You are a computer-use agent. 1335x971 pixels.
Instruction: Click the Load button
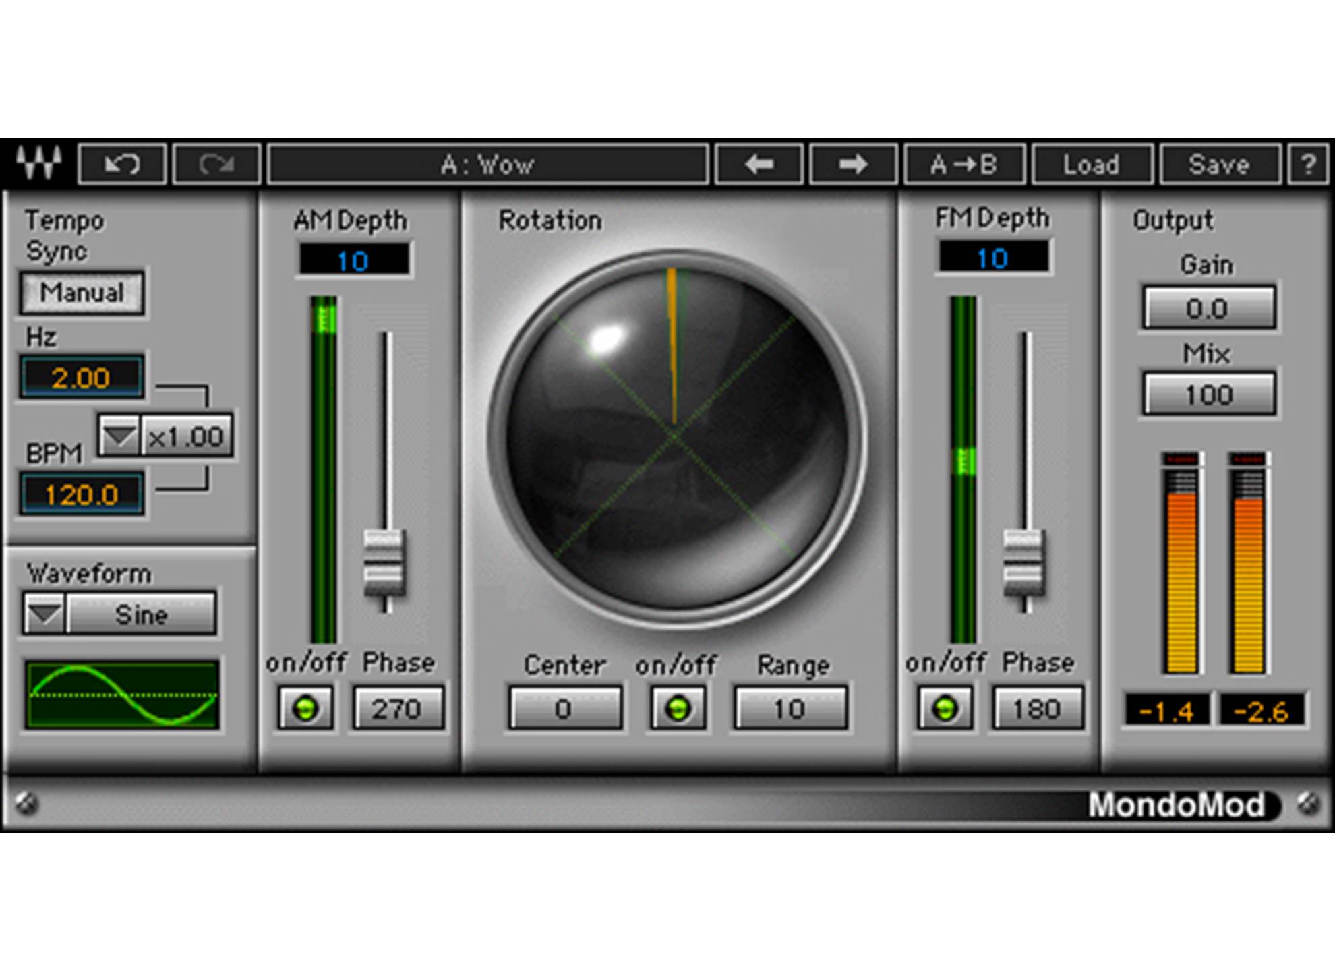pyautogui.click(x=1091, y=164)
